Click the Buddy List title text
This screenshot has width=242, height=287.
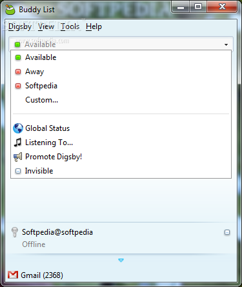[37, 10]
